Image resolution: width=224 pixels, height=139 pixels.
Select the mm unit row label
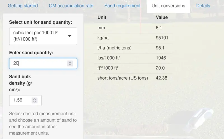(x=101, y=28)
